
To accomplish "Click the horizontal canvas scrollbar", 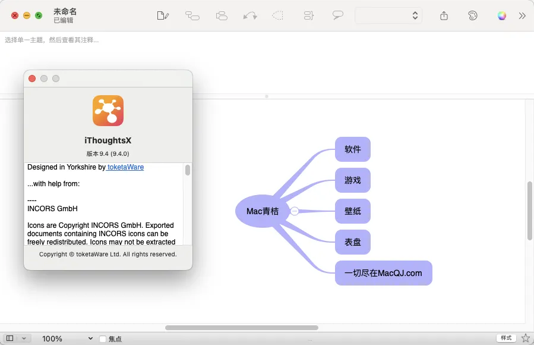I will (241, 328).
